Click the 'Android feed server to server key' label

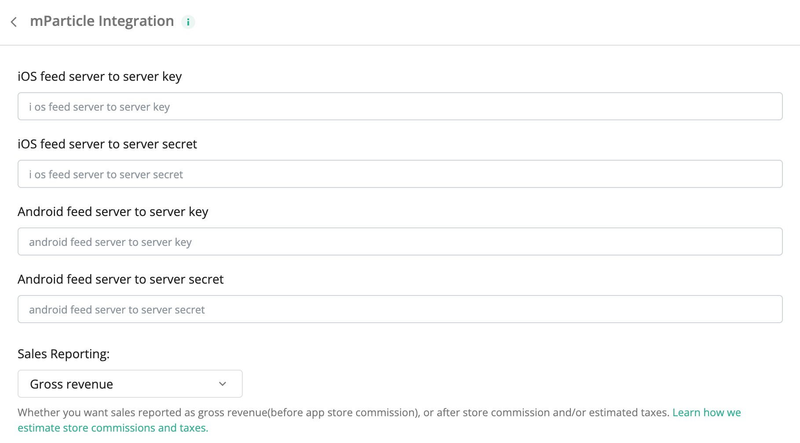[113, 212]
